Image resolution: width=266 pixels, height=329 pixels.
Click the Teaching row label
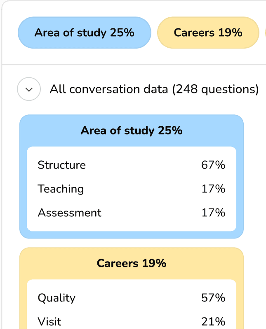coord(61,189)
